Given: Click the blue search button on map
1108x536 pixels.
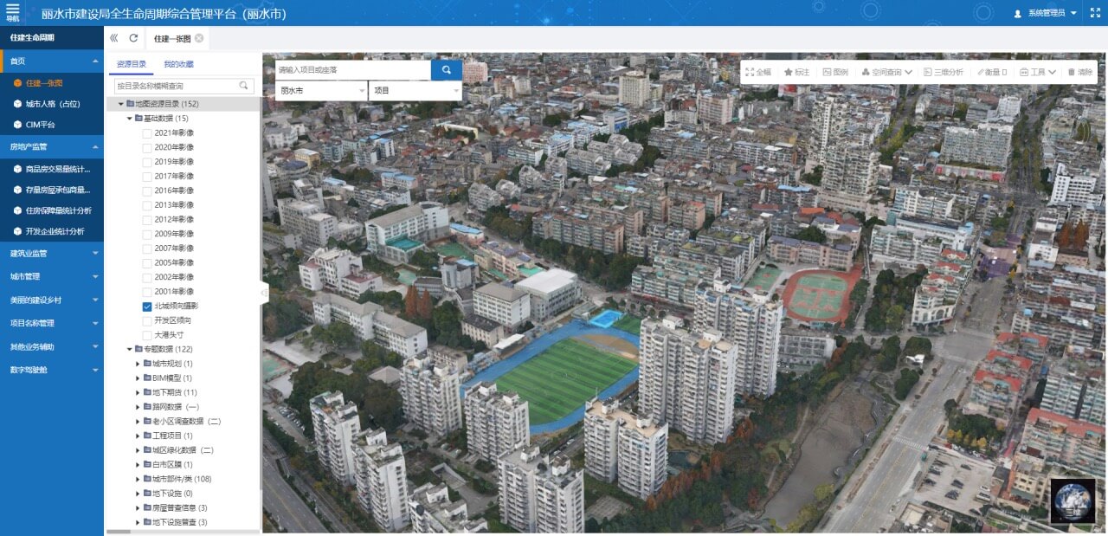Looking at the screenshot, I should [447, 69].
